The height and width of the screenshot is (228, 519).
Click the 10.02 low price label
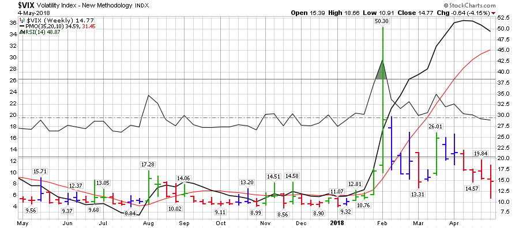[175, 208]
